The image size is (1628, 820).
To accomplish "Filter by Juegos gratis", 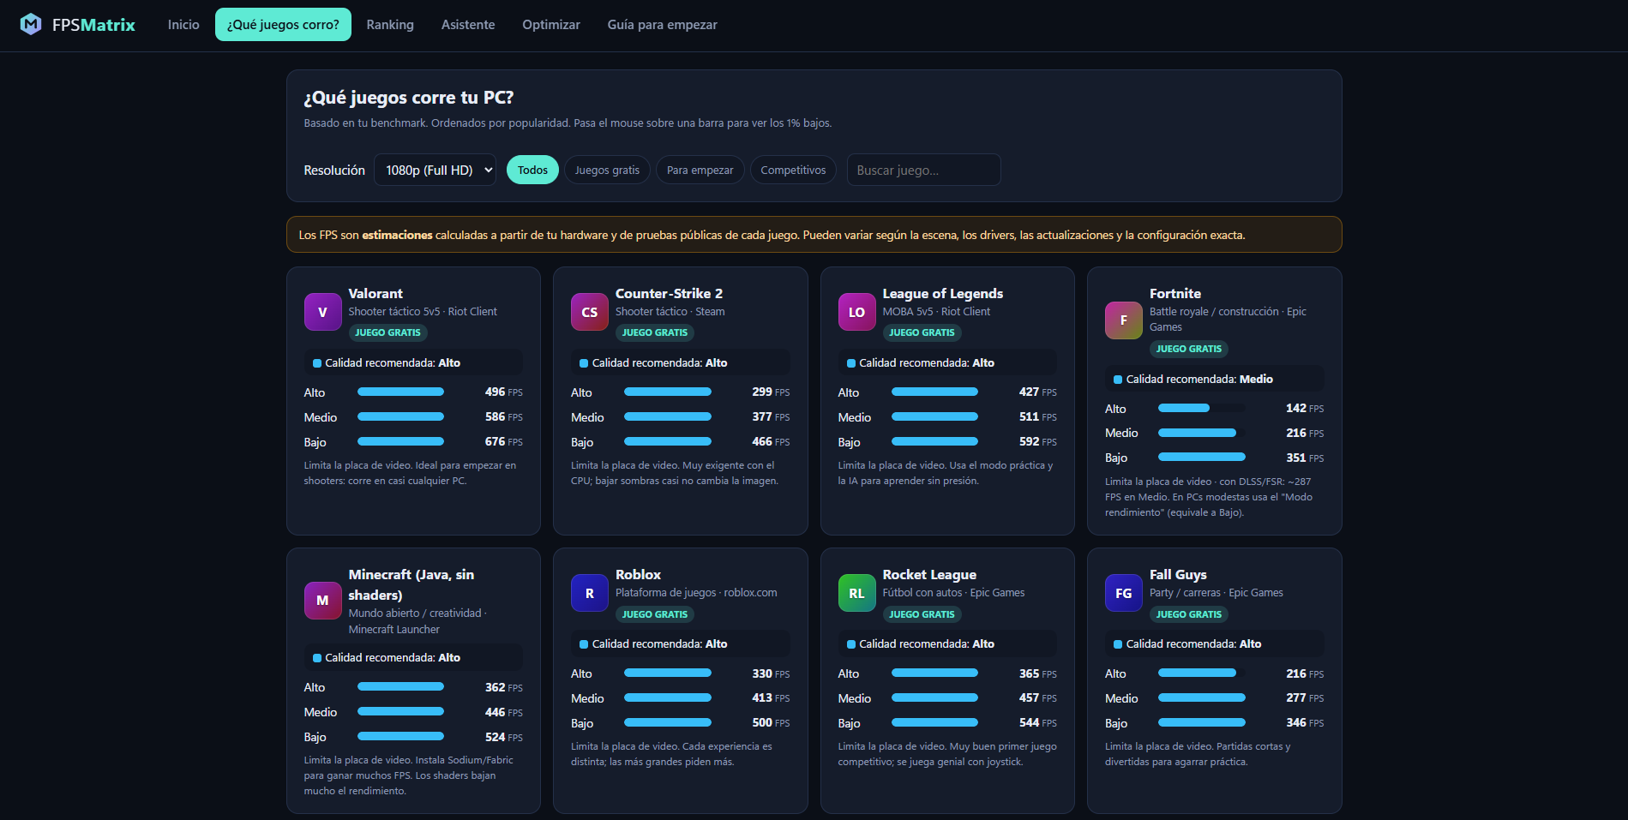I will pos(607,170).
